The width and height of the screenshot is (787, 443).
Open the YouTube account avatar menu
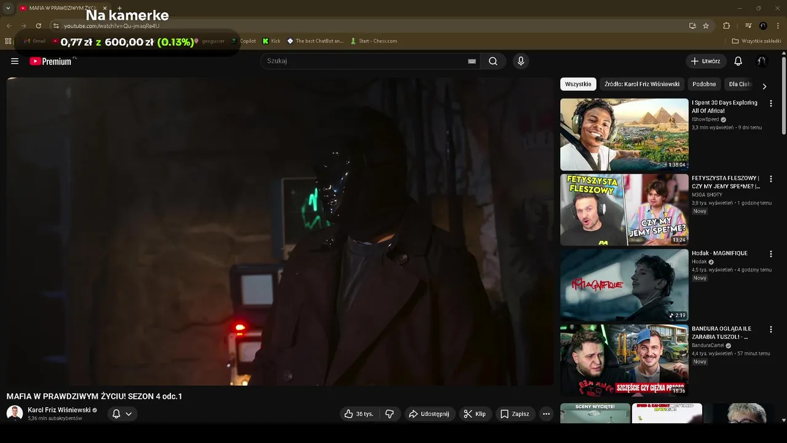(x=762, y=61)
